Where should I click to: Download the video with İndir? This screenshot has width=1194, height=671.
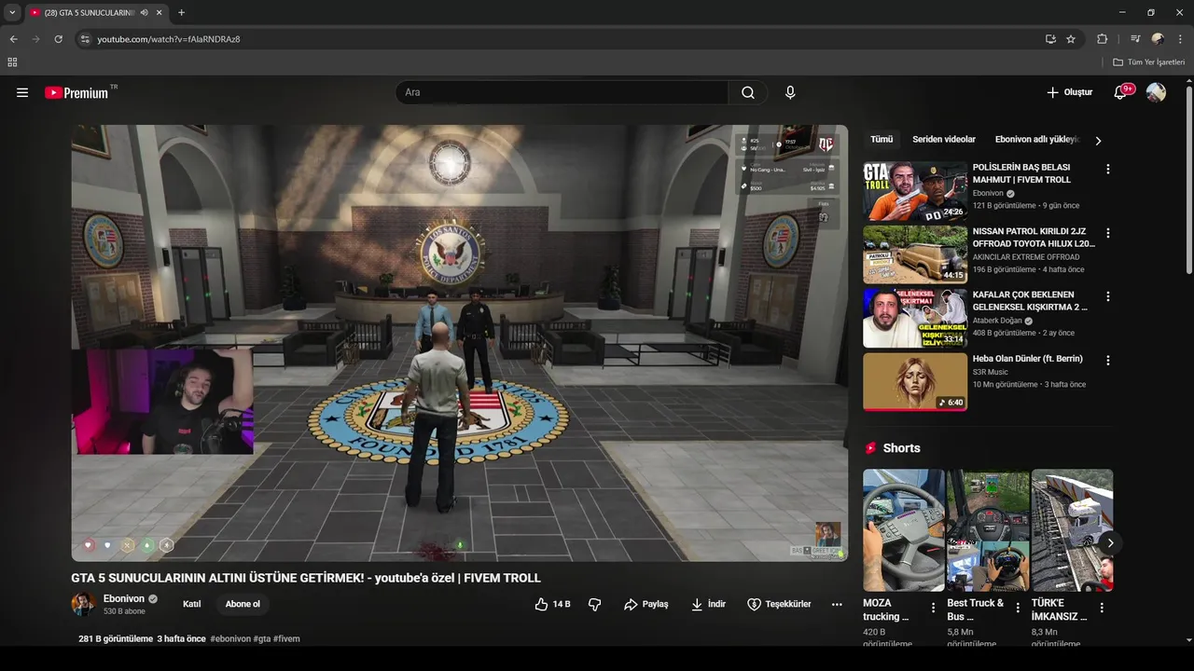point(708,604)
